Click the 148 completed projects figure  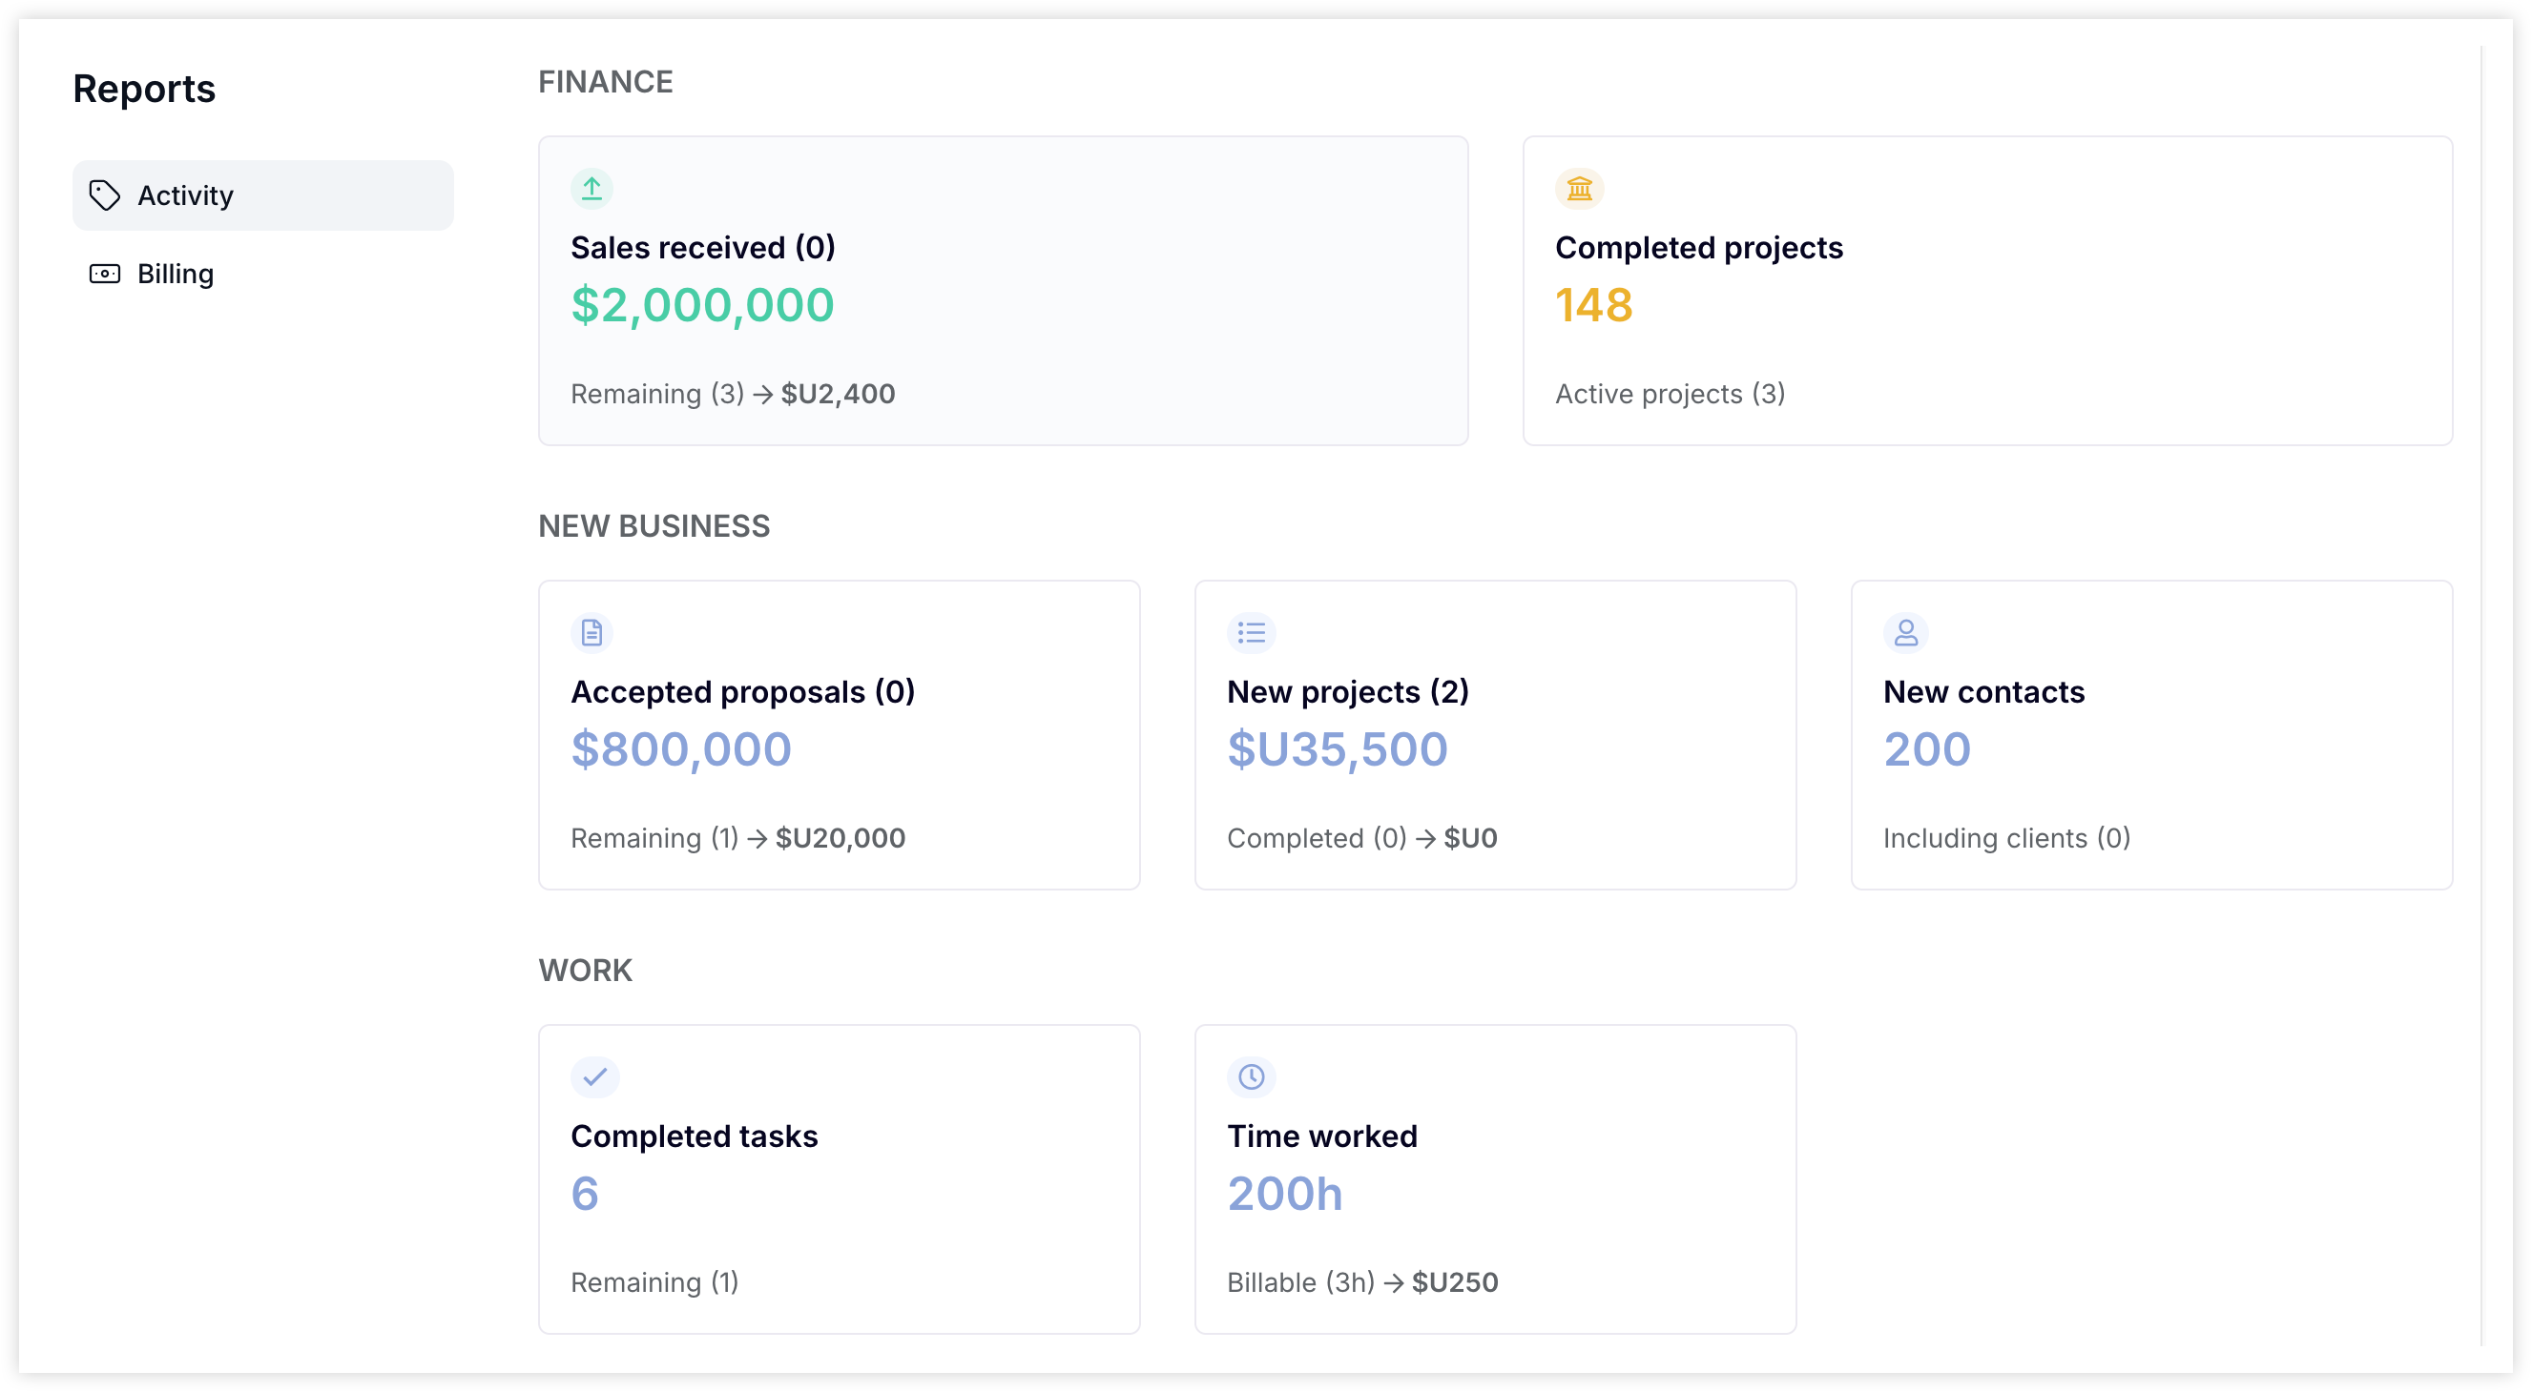[x=1593, y=305]
